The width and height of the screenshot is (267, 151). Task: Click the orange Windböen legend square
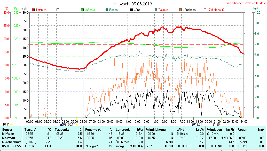pos(180,10)
